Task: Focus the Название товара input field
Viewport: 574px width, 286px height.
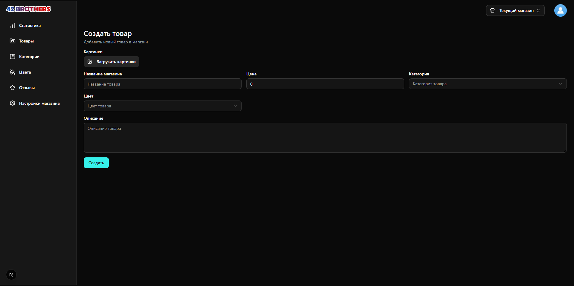Action: [x=162, y=84]
